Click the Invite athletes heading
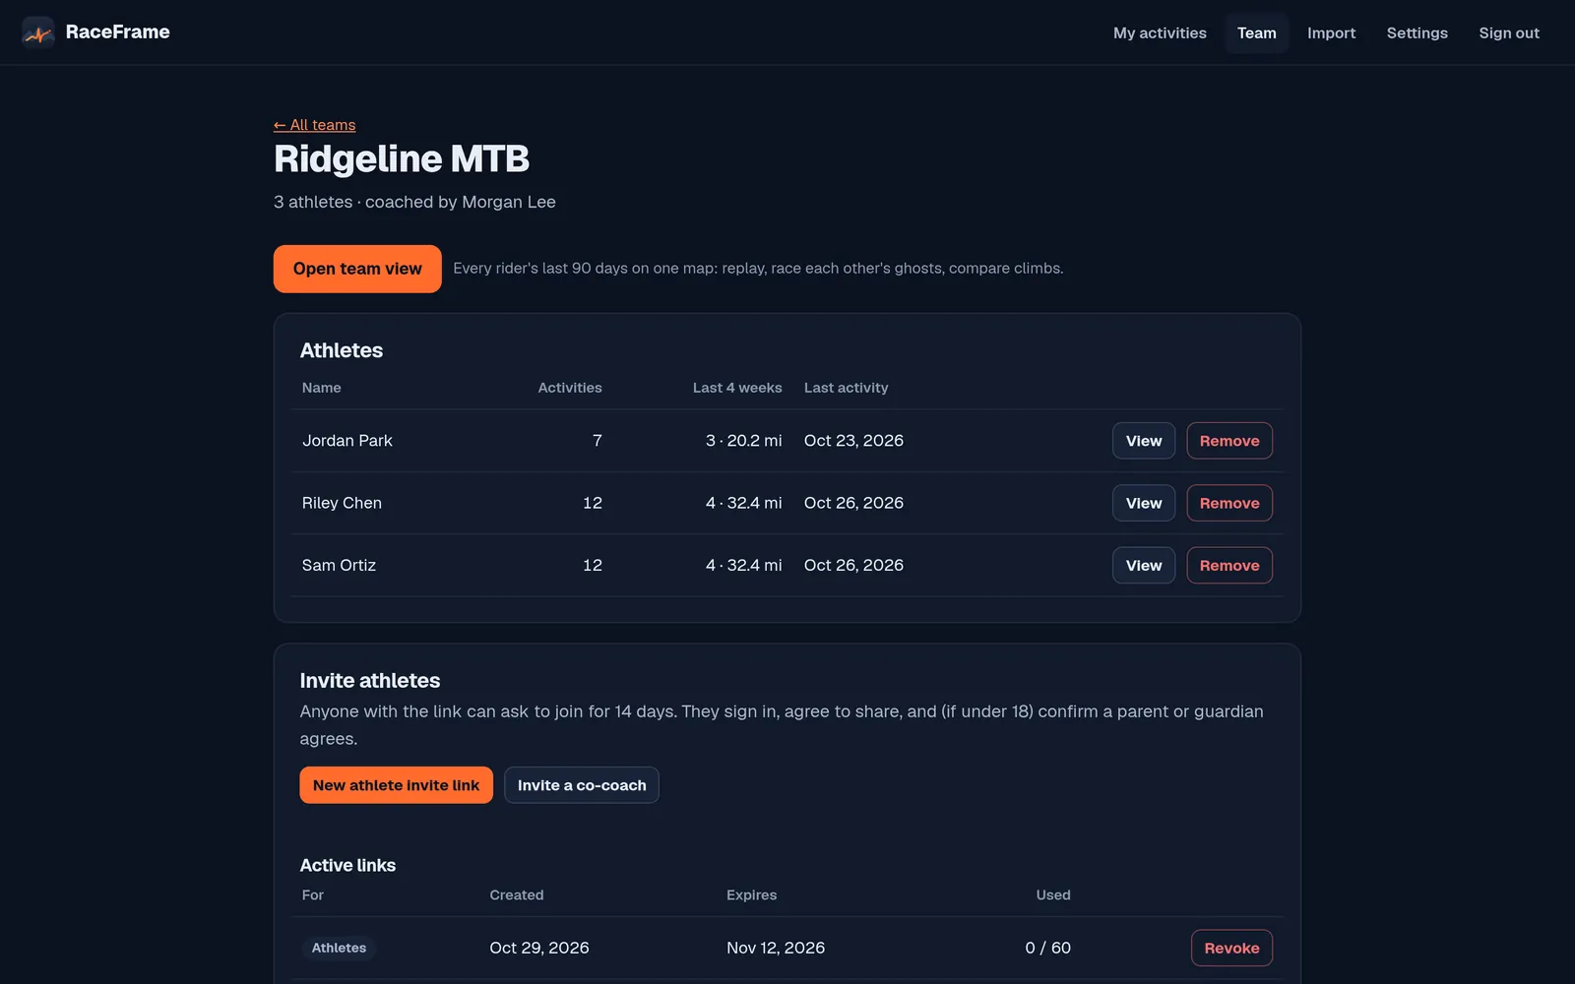This screenshot has width=1575, height=984. 369,681
